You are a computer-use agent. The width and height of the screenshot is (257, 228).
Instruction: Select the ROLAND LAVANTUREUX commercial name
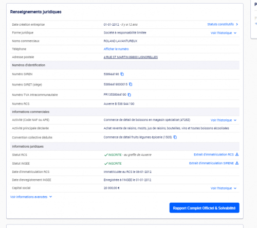coord(120,41)
